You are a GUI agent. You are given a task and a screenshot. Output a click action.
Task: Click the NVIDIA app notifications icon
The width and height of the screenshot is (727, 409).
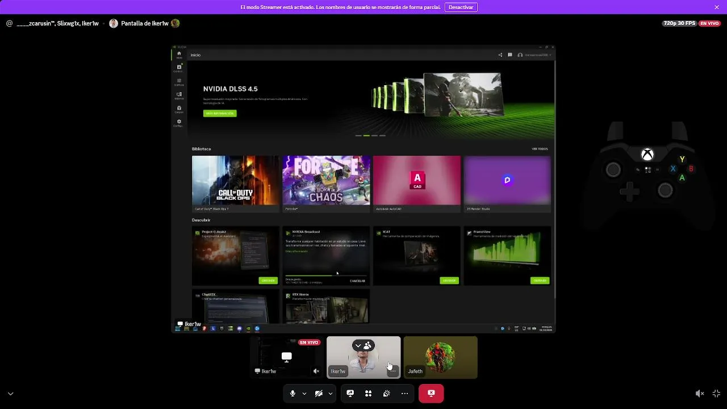[x=510, y=55]
